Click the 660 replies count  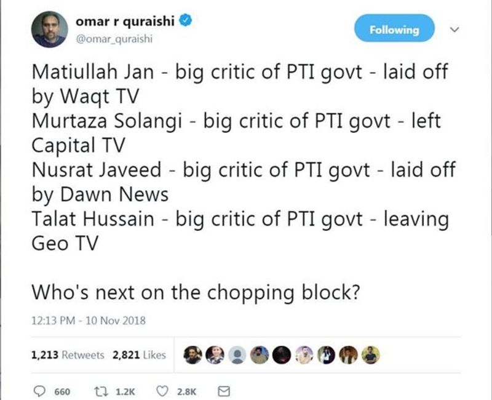tap(62, 391)
